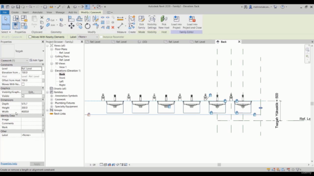Viewport: 314px width, 176px height.
Task: Click the Create Group icon
Action: pyautogui.click(x=132, y=19)
